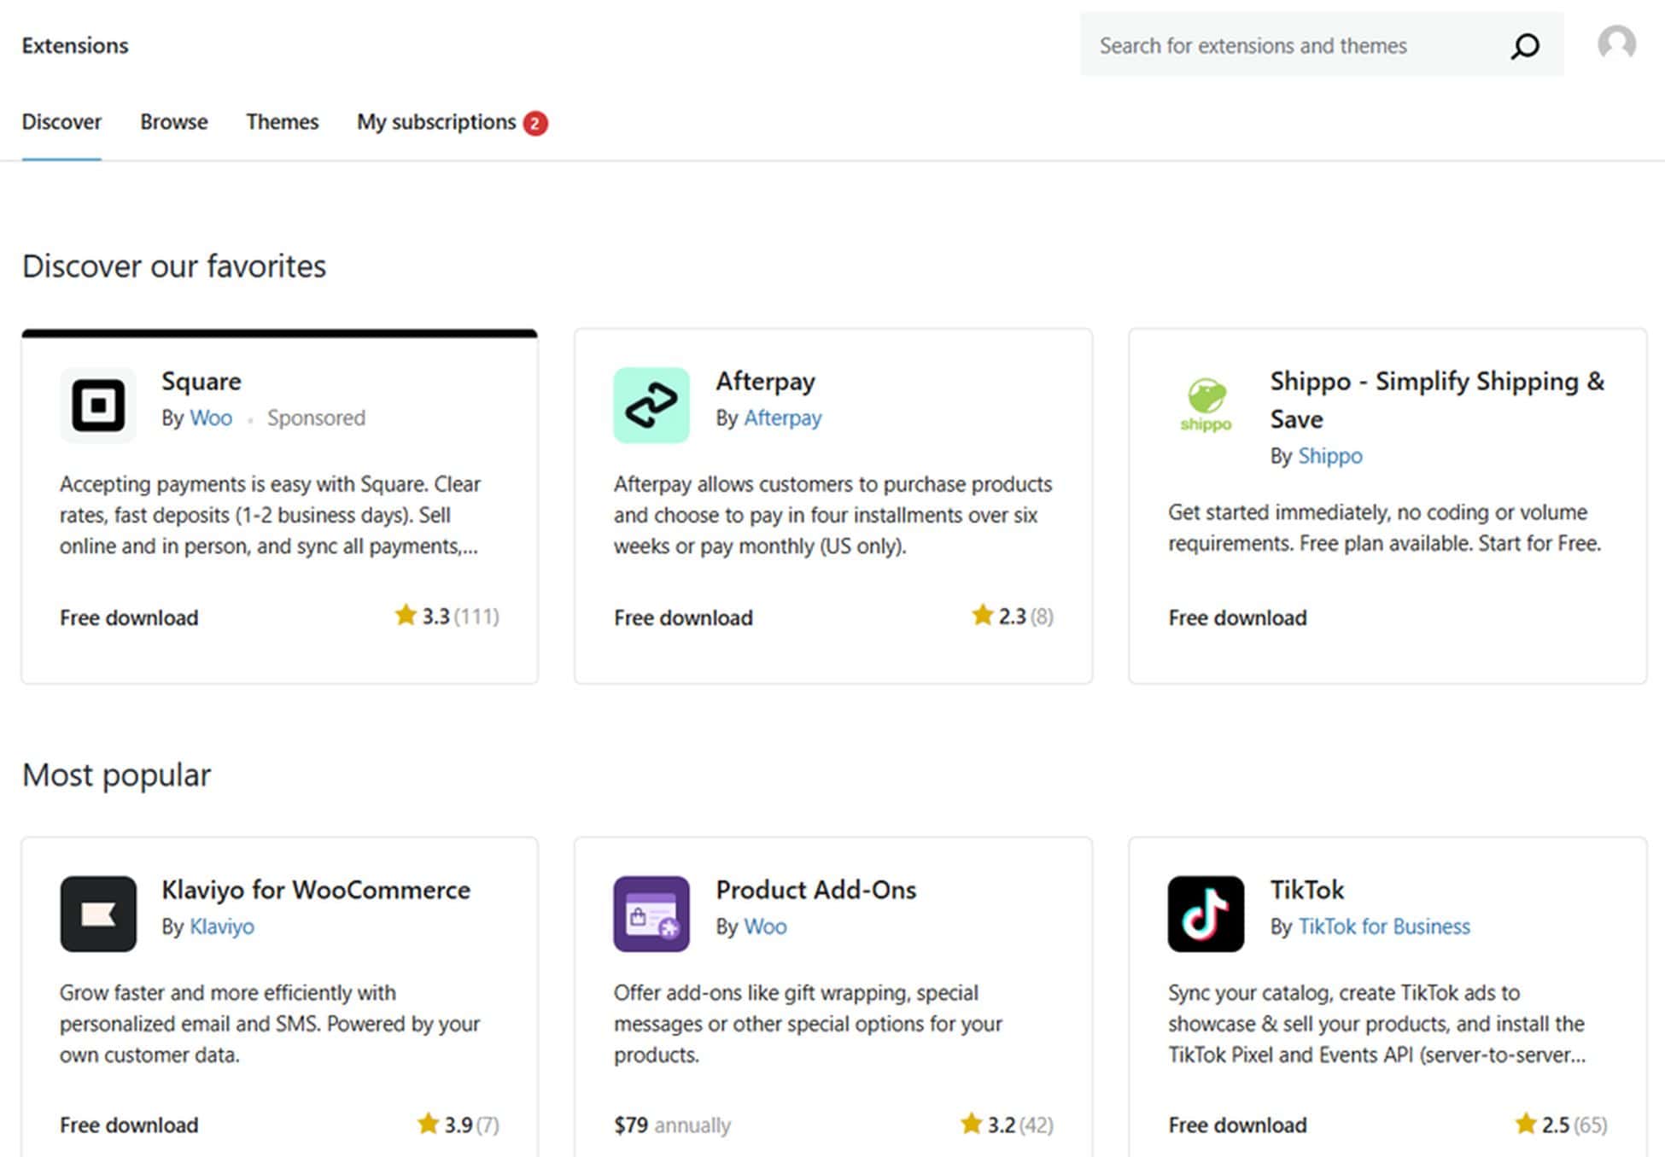Screen dimensions: 1665x1157
Task: Click the search magnifier icon
Action: [1525, 45]
